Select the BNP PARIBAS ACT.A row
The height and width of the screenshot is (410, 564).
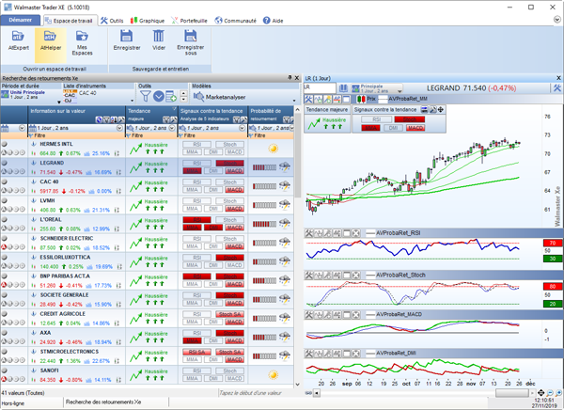point(147,281)
